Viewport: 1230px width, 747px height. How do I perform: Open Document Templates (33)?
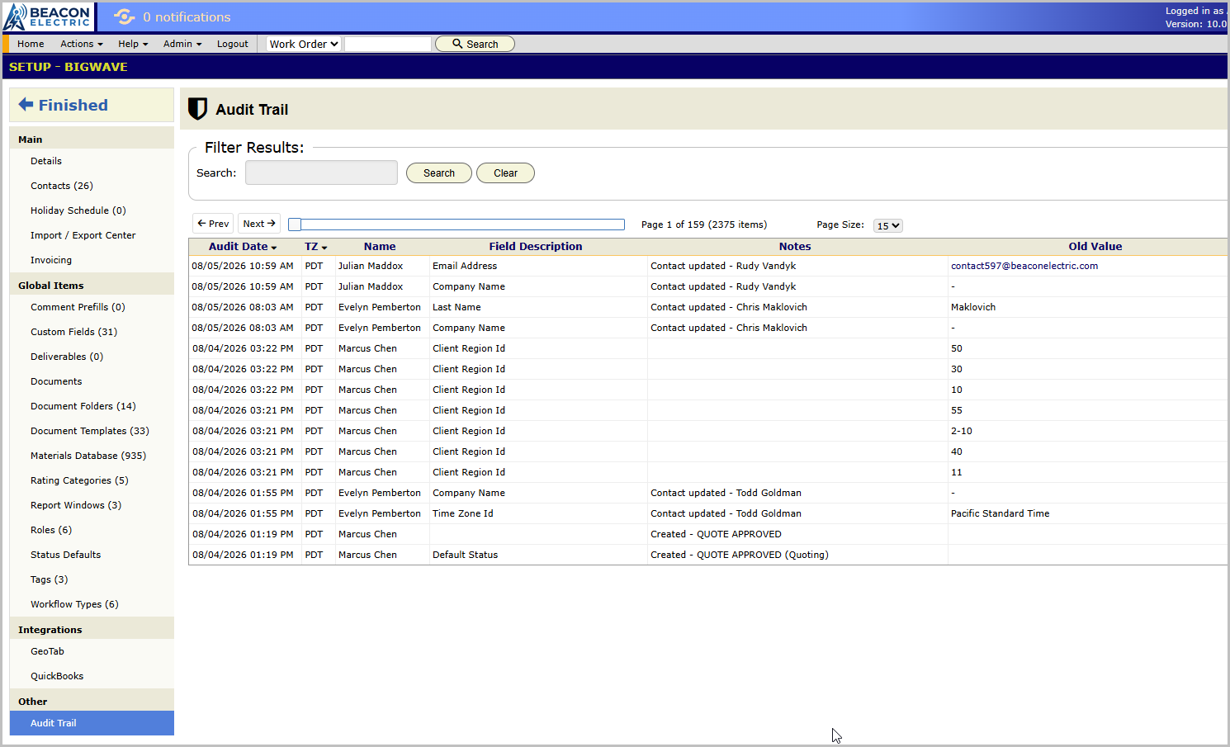coord(90,431)
